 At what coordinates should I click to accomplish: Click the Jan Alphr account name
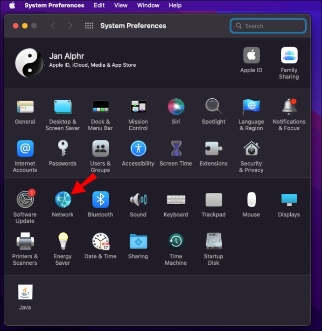(x=67, y=56)
